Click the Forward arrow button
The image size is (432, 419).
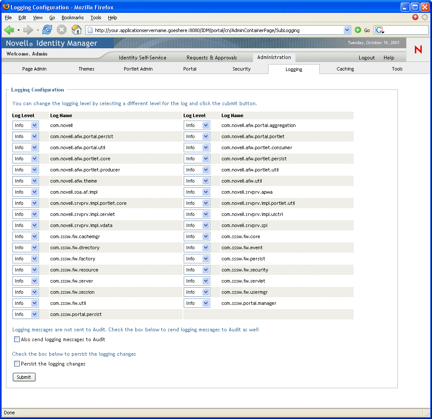(x=28, y=30)
